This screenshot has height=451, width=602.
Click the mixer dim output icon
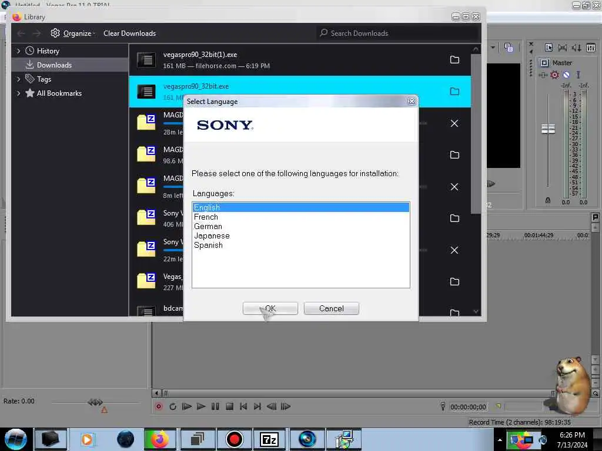click(576, 48)
